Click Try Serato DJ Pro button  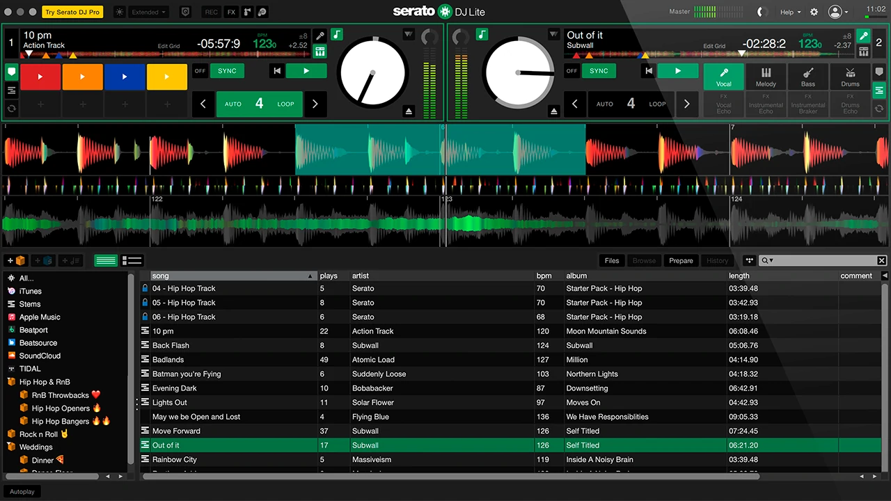tap(72, 12)
